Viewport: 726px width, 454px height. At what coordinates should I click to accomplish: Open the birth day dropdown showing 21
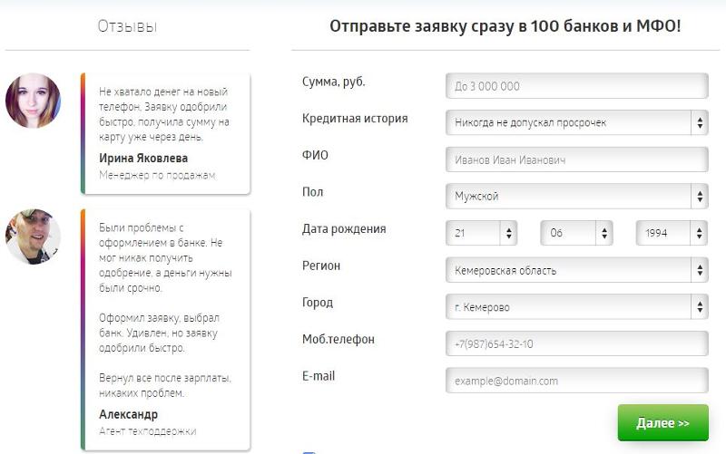click(482, 233)
